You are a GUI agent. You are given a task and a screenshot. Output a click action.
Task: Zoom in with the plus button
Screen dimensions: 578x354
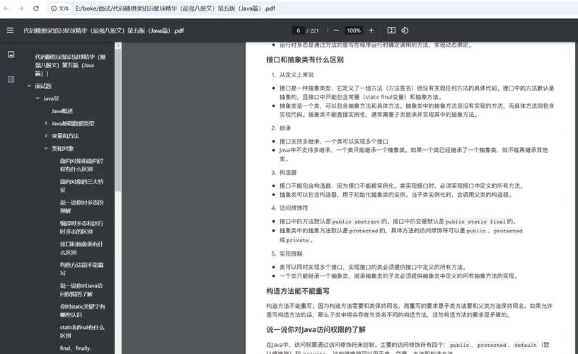tap(371, 30)
